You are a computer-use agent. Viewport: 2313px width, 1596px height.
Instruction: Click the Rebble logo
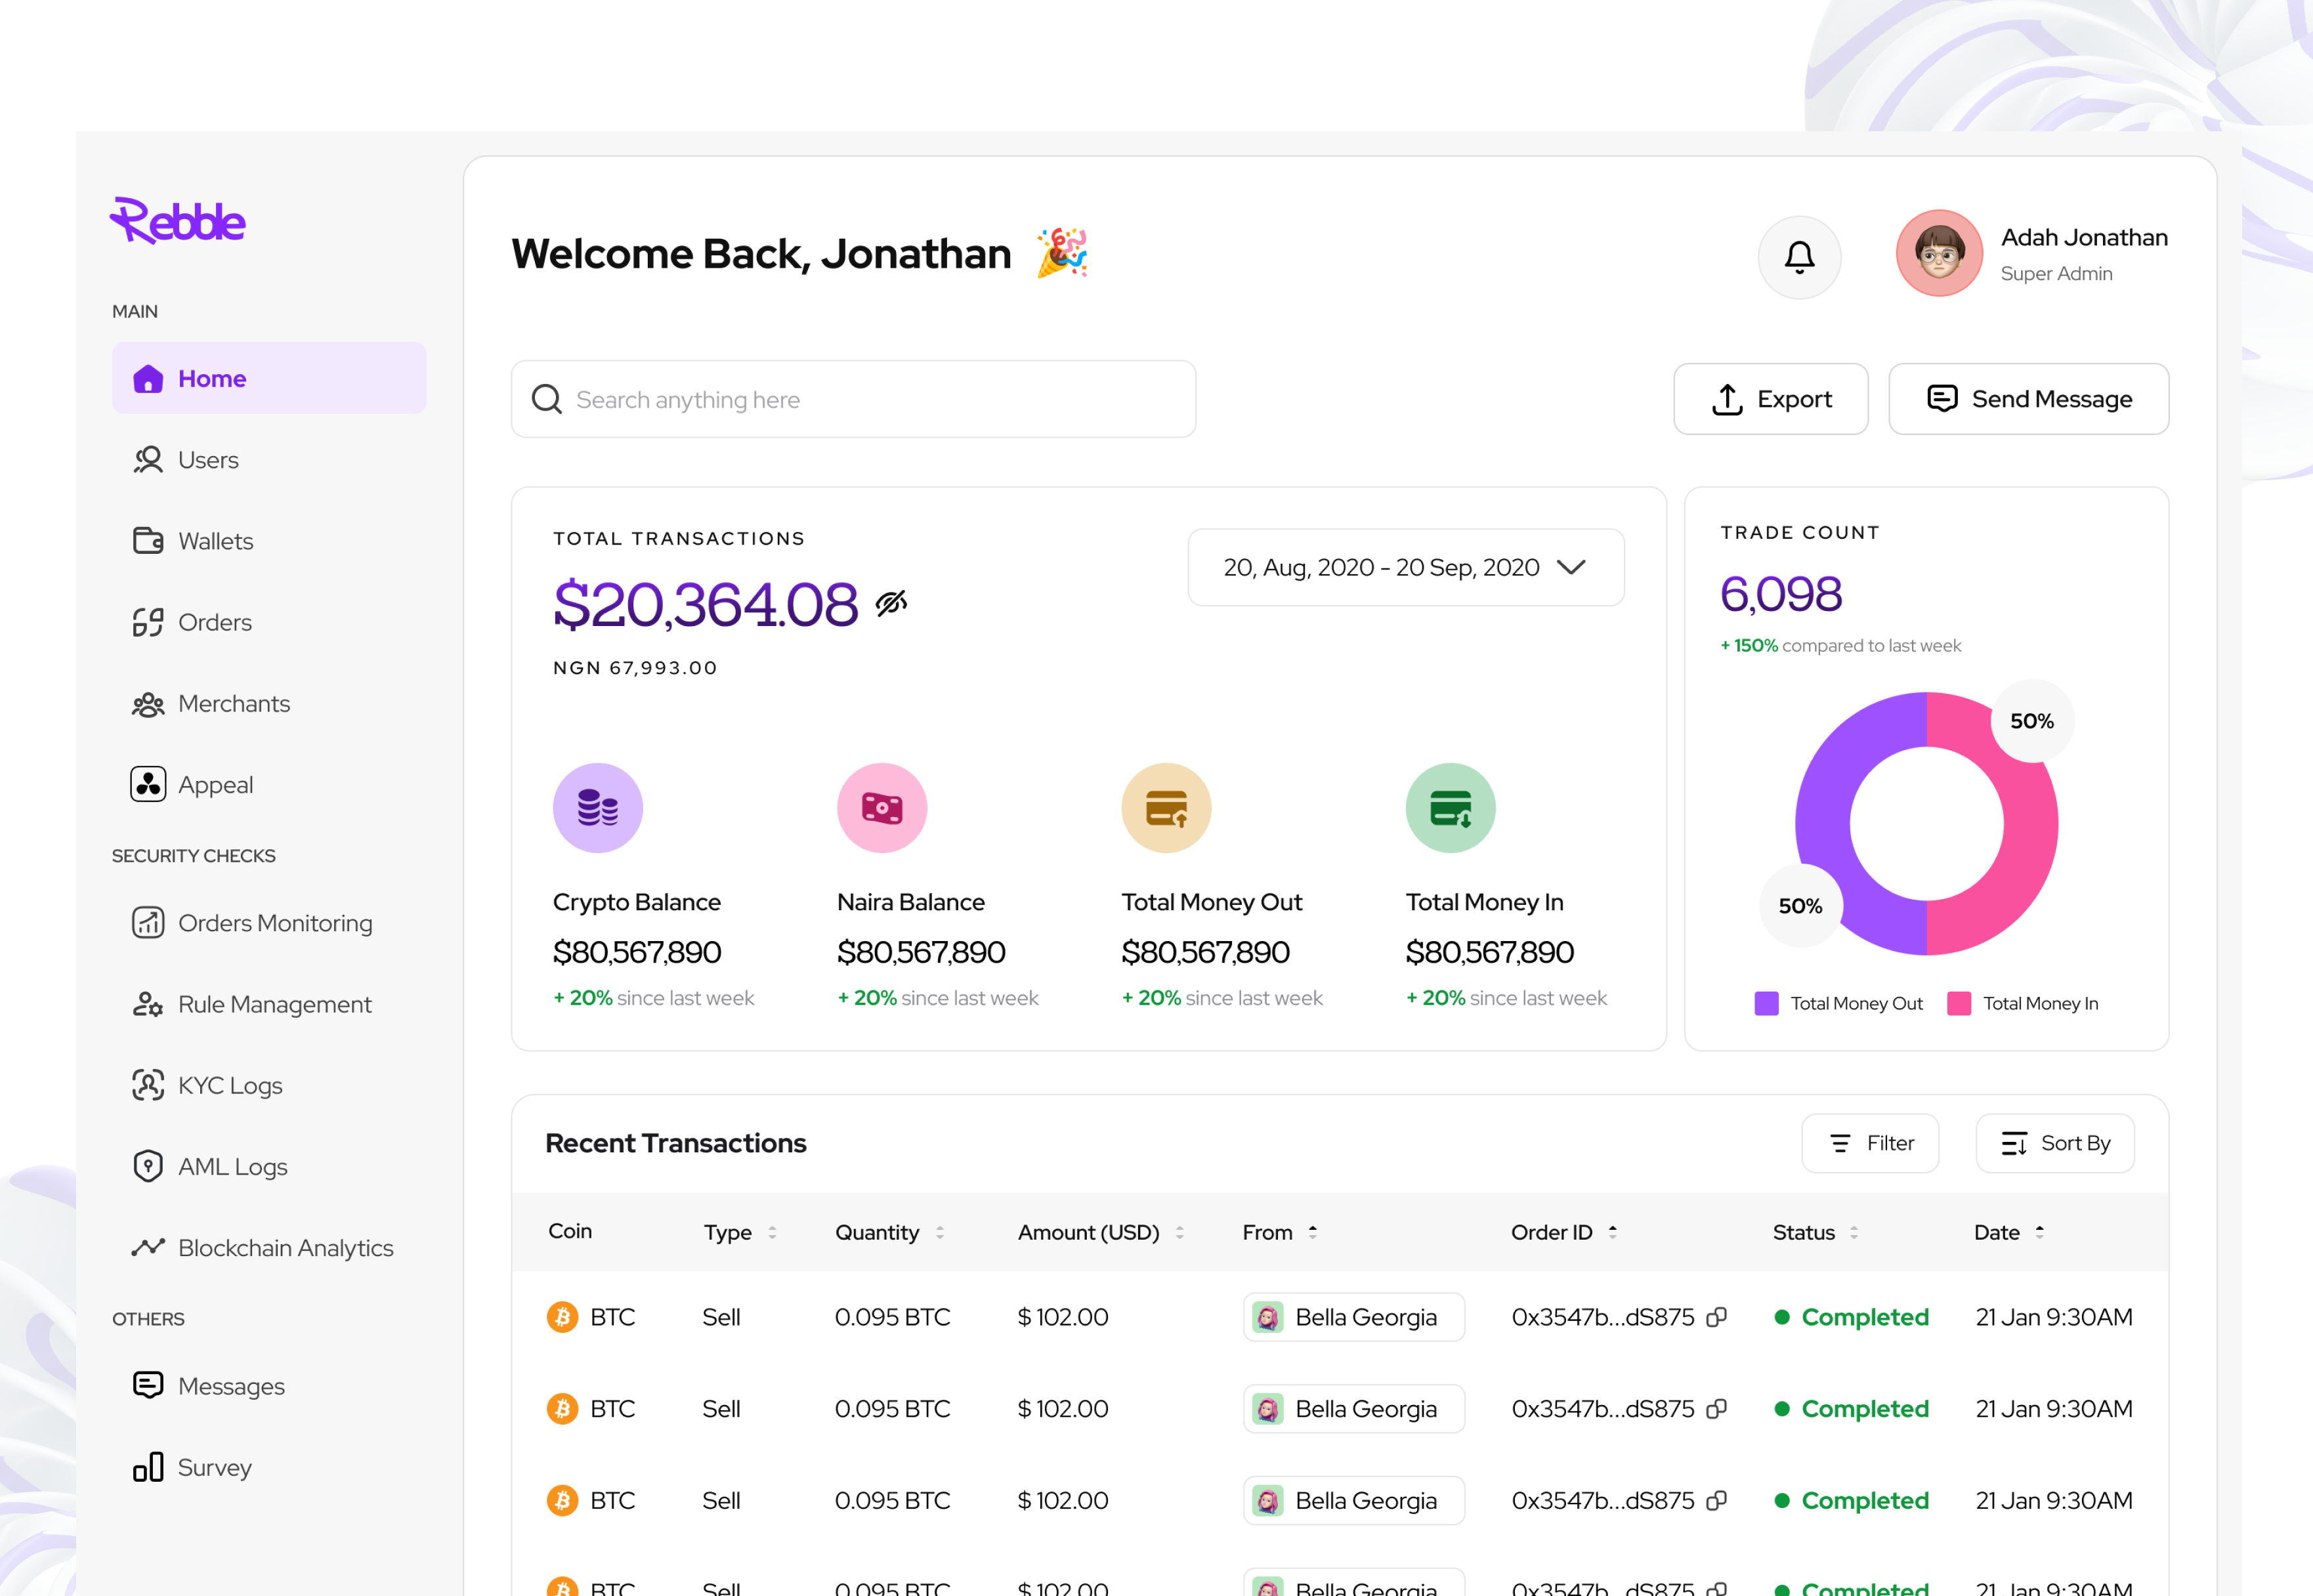[178, 221]
